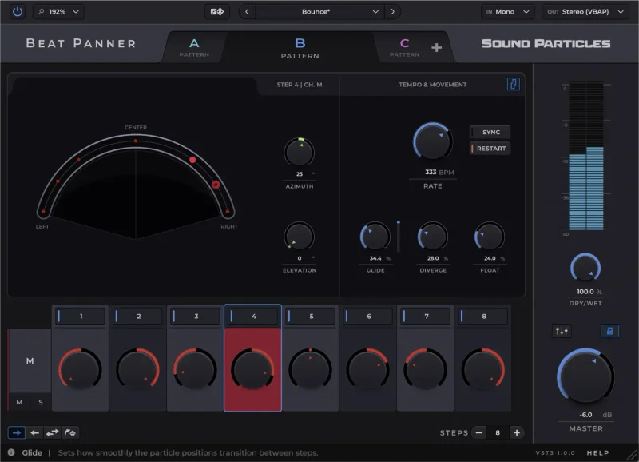Click the Azimuth knob
Screen dimensions: 639x462
tap(299, 153)
